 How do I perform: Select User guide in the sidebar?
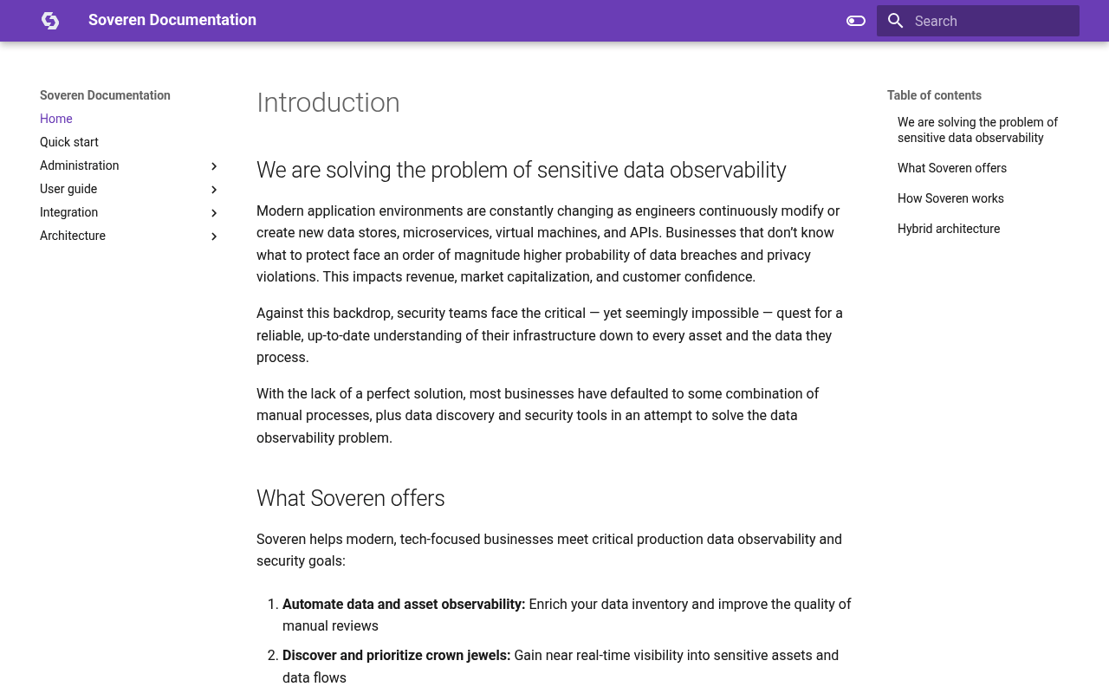pos(68,189)
